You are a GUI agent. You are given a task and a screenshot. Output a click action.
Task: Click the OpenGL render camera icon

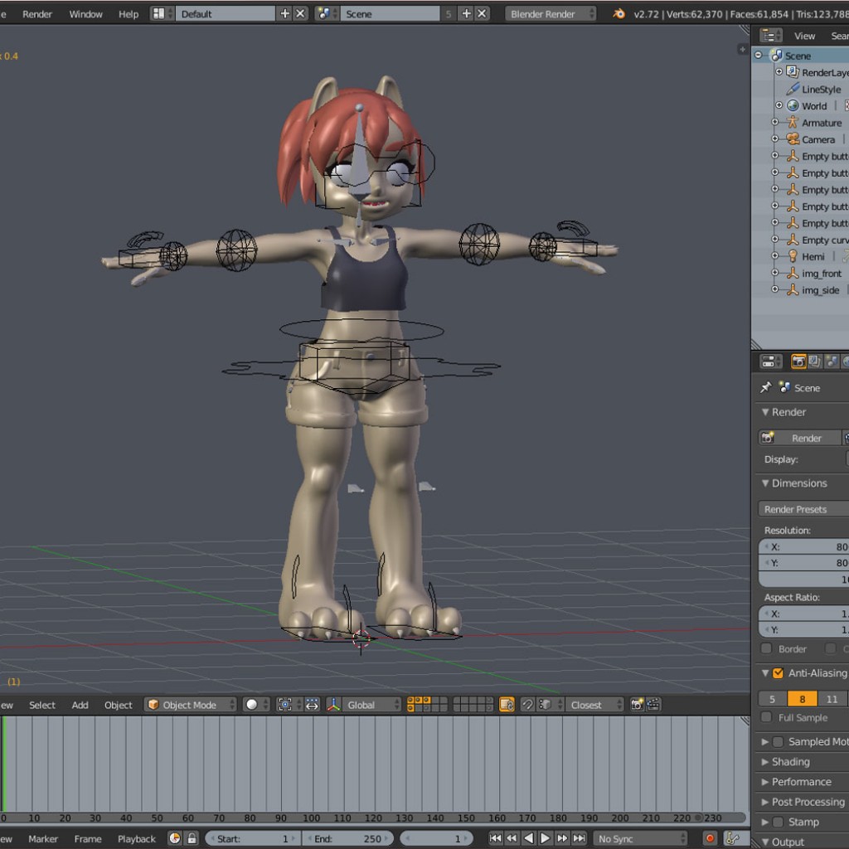pyautogui.click(x=635, y=704)
